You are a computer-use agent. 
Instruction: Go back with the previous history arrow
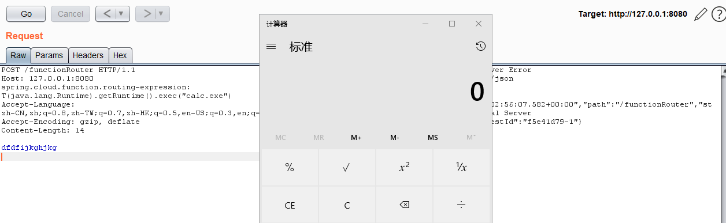pos(106,14)
